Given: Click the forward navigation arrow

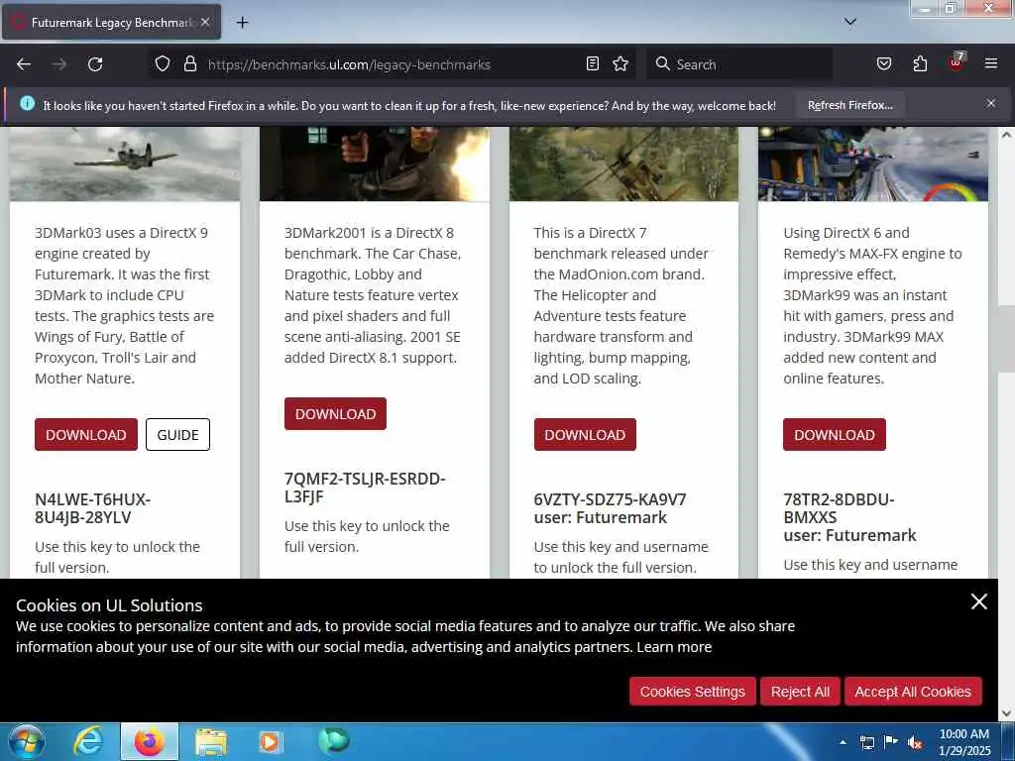Looking at the screenshot, I should 59,64.
